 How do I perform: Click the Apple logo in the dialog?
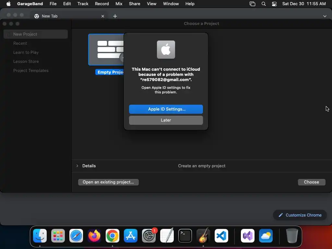(166, 50)
